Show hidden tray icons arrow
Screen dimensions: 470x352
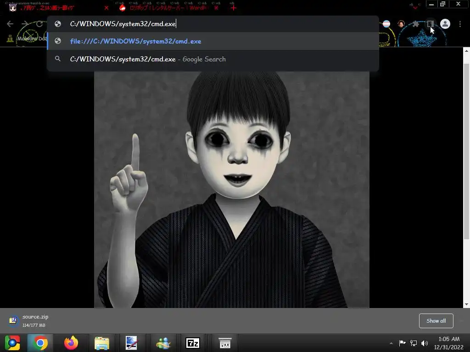391,343
